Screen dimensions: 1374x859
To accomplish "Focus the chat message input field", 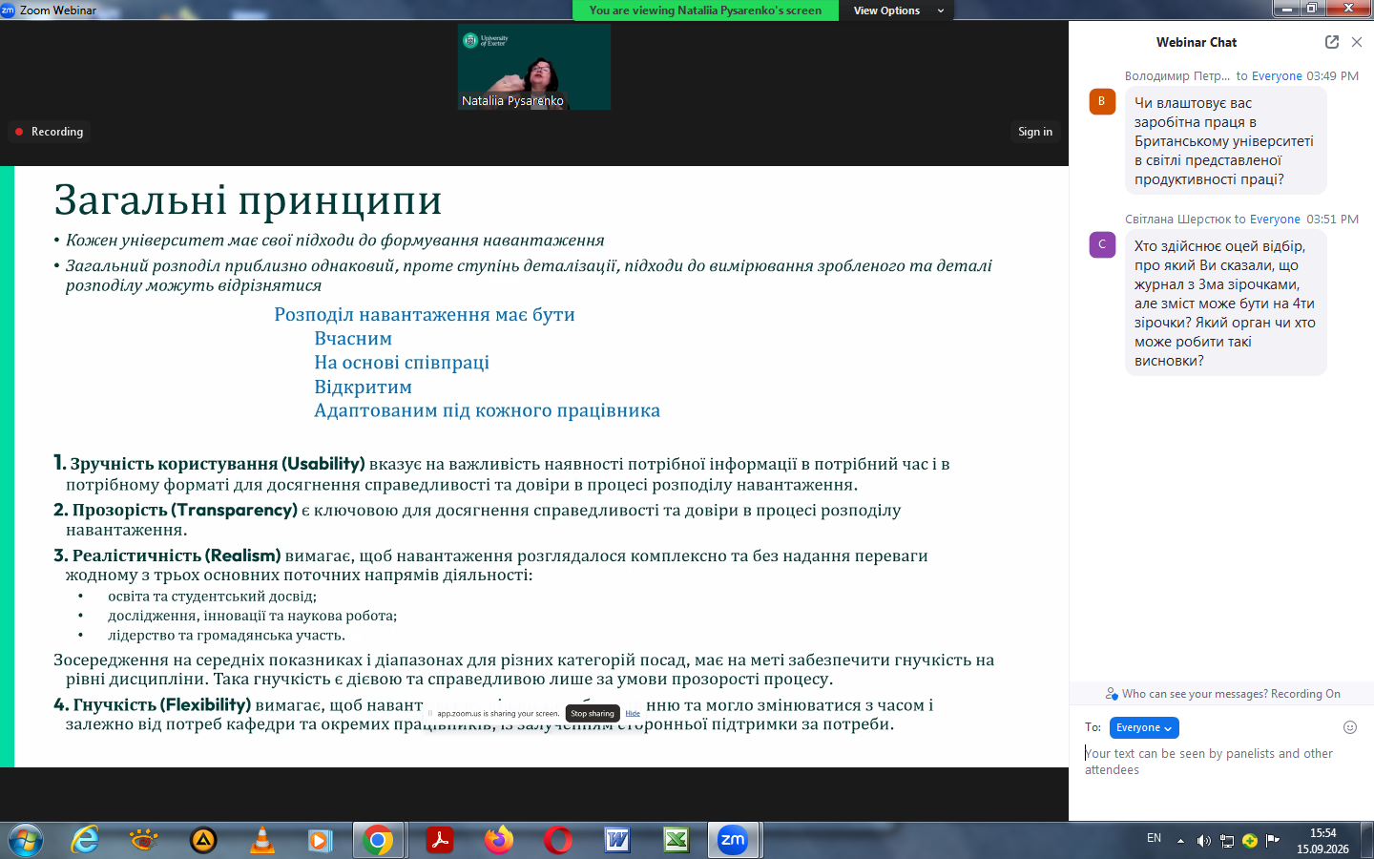I will pos(1220,762).
